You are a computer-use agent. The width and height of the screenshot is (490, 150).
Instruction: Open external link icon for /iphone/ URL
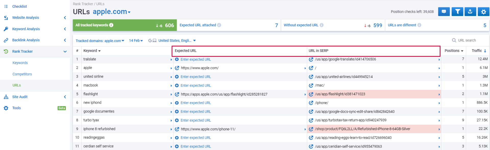tap(311, 103)
